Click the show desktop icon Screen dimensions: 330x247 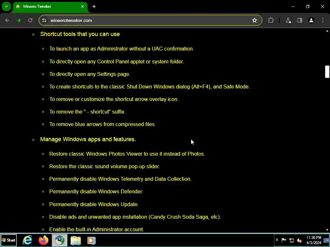(326, 240)
